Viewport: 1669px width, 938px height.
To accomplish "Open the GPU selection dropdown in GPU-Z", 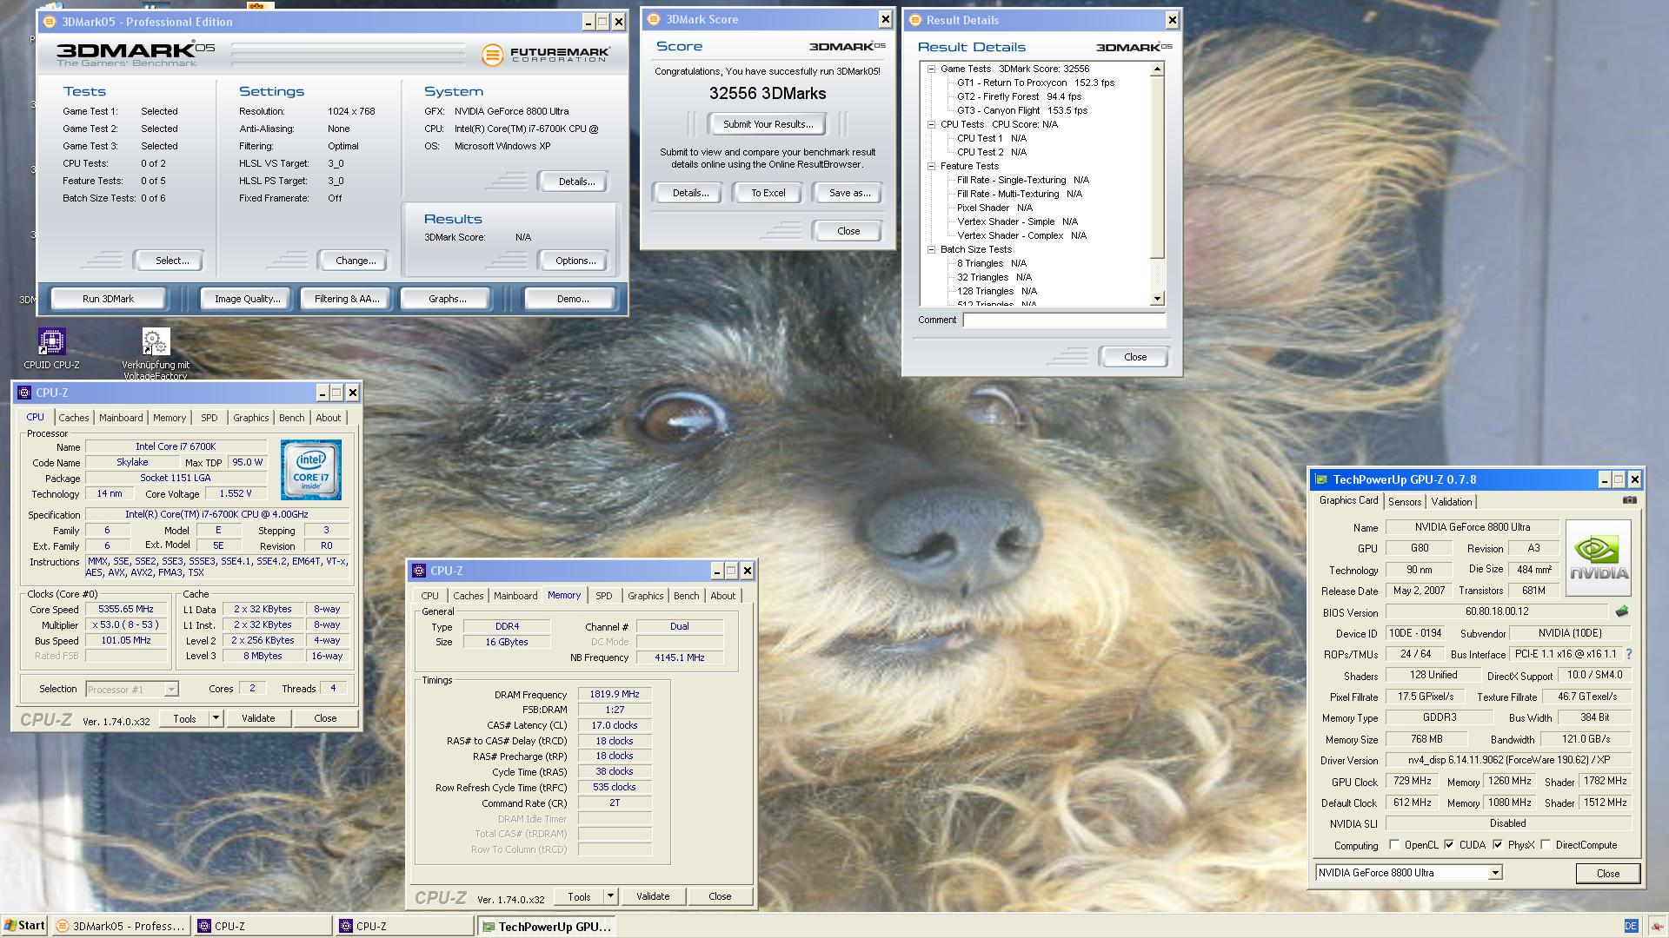I will [1495, 873].
